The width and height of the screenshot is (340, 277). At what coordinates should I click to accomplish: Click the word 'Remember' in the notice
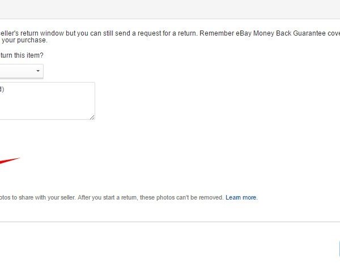click(216, 33)
